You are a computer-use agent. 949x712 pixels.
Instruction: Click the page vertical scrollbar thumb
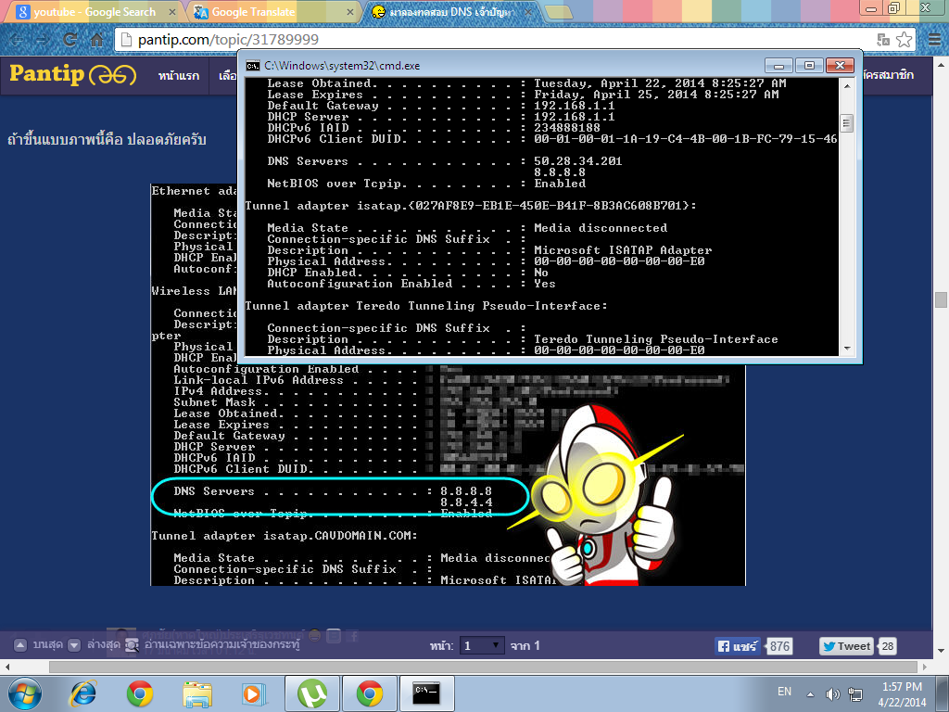click(941, 300)
